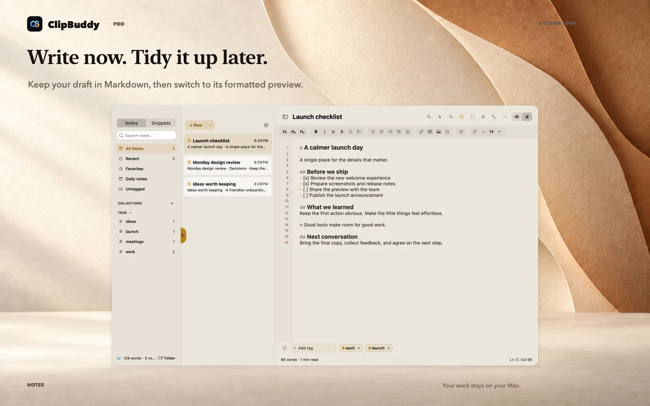Click the Add tag field
The image size is (650, 406).
[x=313, y=348]
